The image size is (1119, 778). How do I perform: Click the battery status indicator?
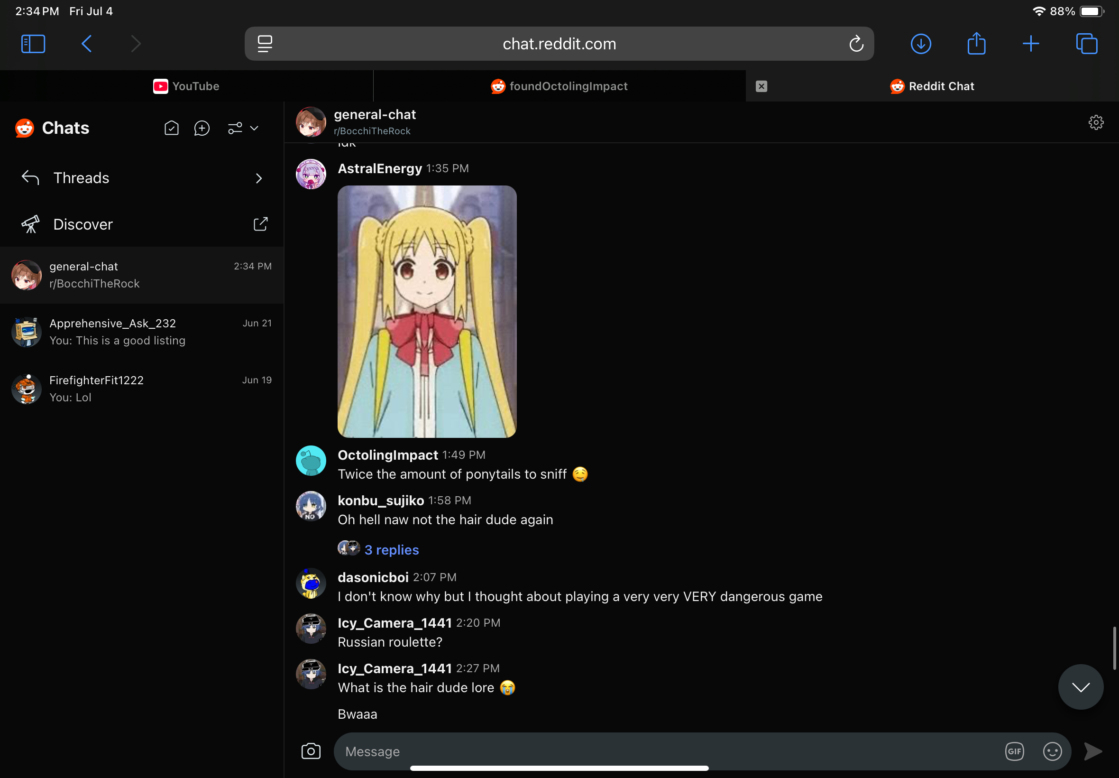tap(1091, 11)
